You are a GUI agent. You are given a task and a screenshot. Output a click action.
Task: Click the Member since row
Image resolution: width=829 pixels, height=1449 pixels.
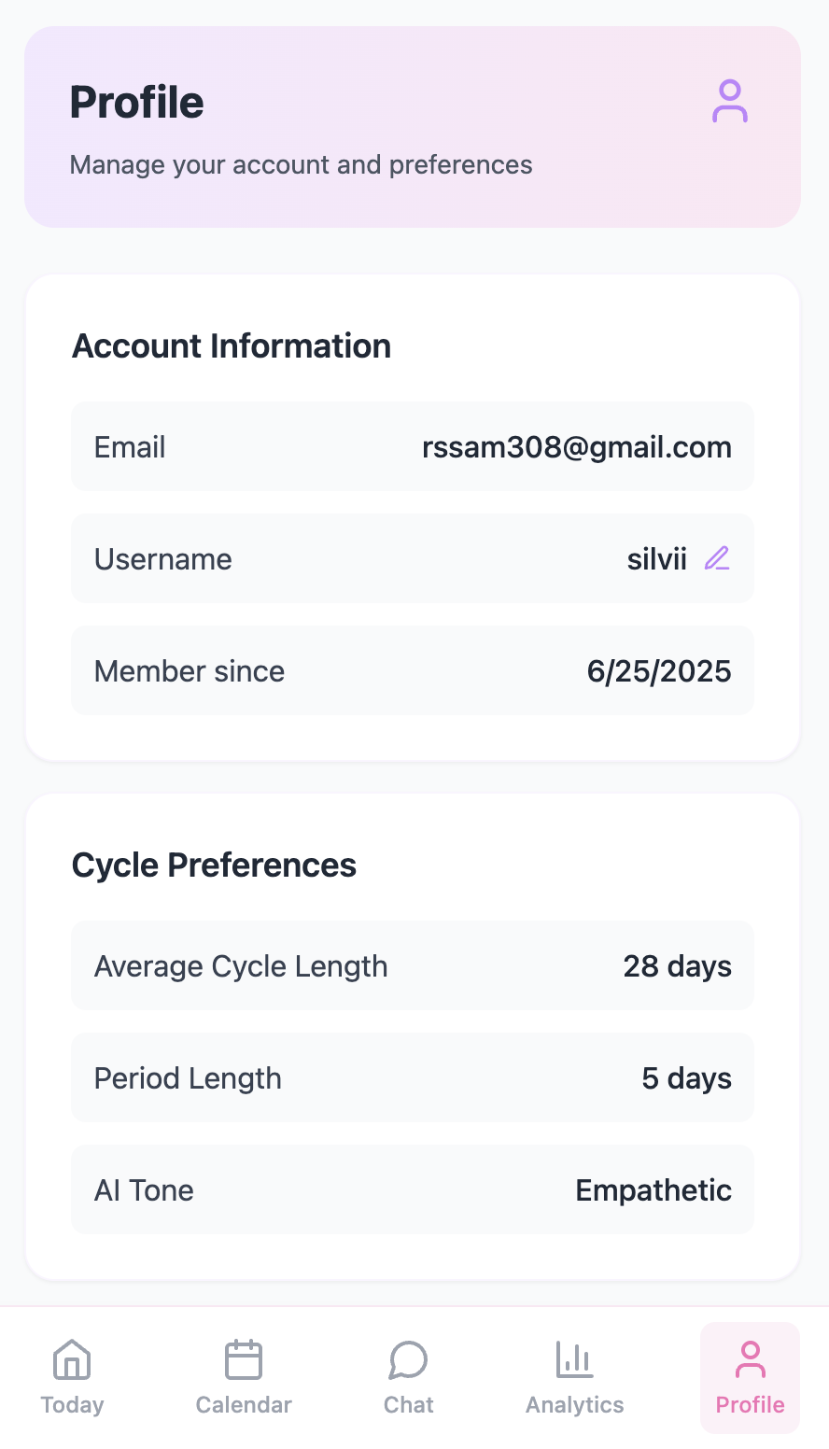(x=412, y=670)
